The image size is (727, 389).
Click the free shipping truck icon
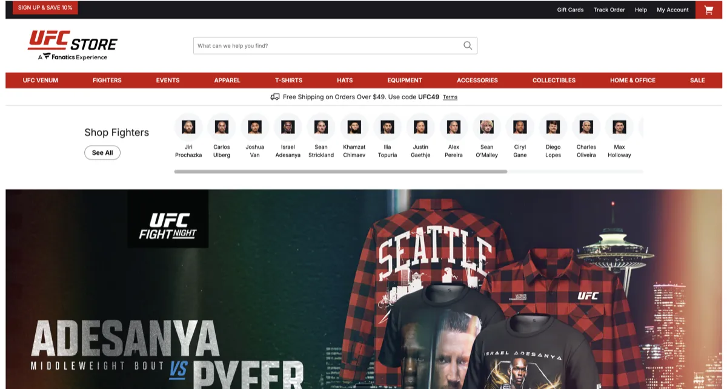tap(275, 97)
